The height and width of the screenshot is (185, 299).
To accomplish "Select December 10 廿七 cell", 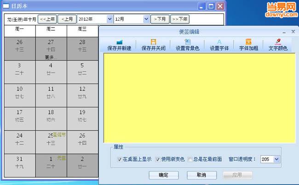I will coord(20,95).
